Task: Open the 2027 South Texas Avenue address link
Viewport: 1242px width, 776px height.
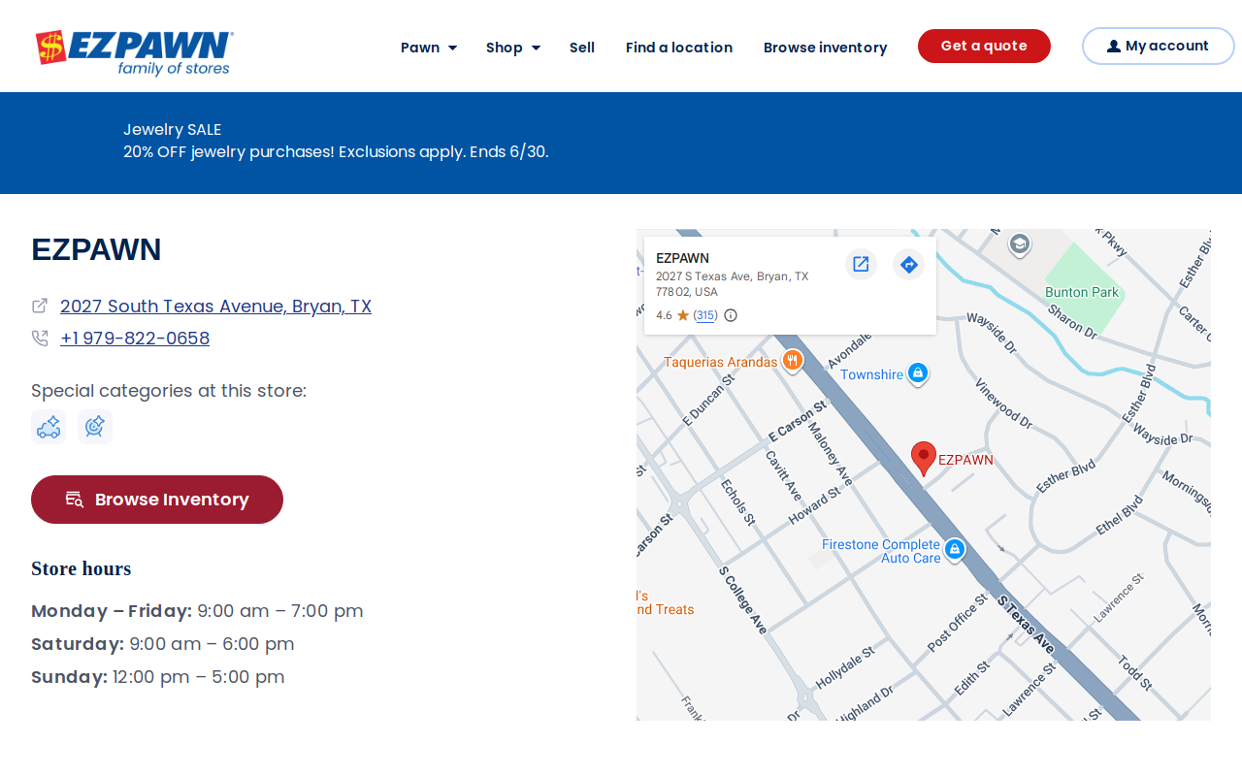Action: pyautogui.click(x=215, y=307)
